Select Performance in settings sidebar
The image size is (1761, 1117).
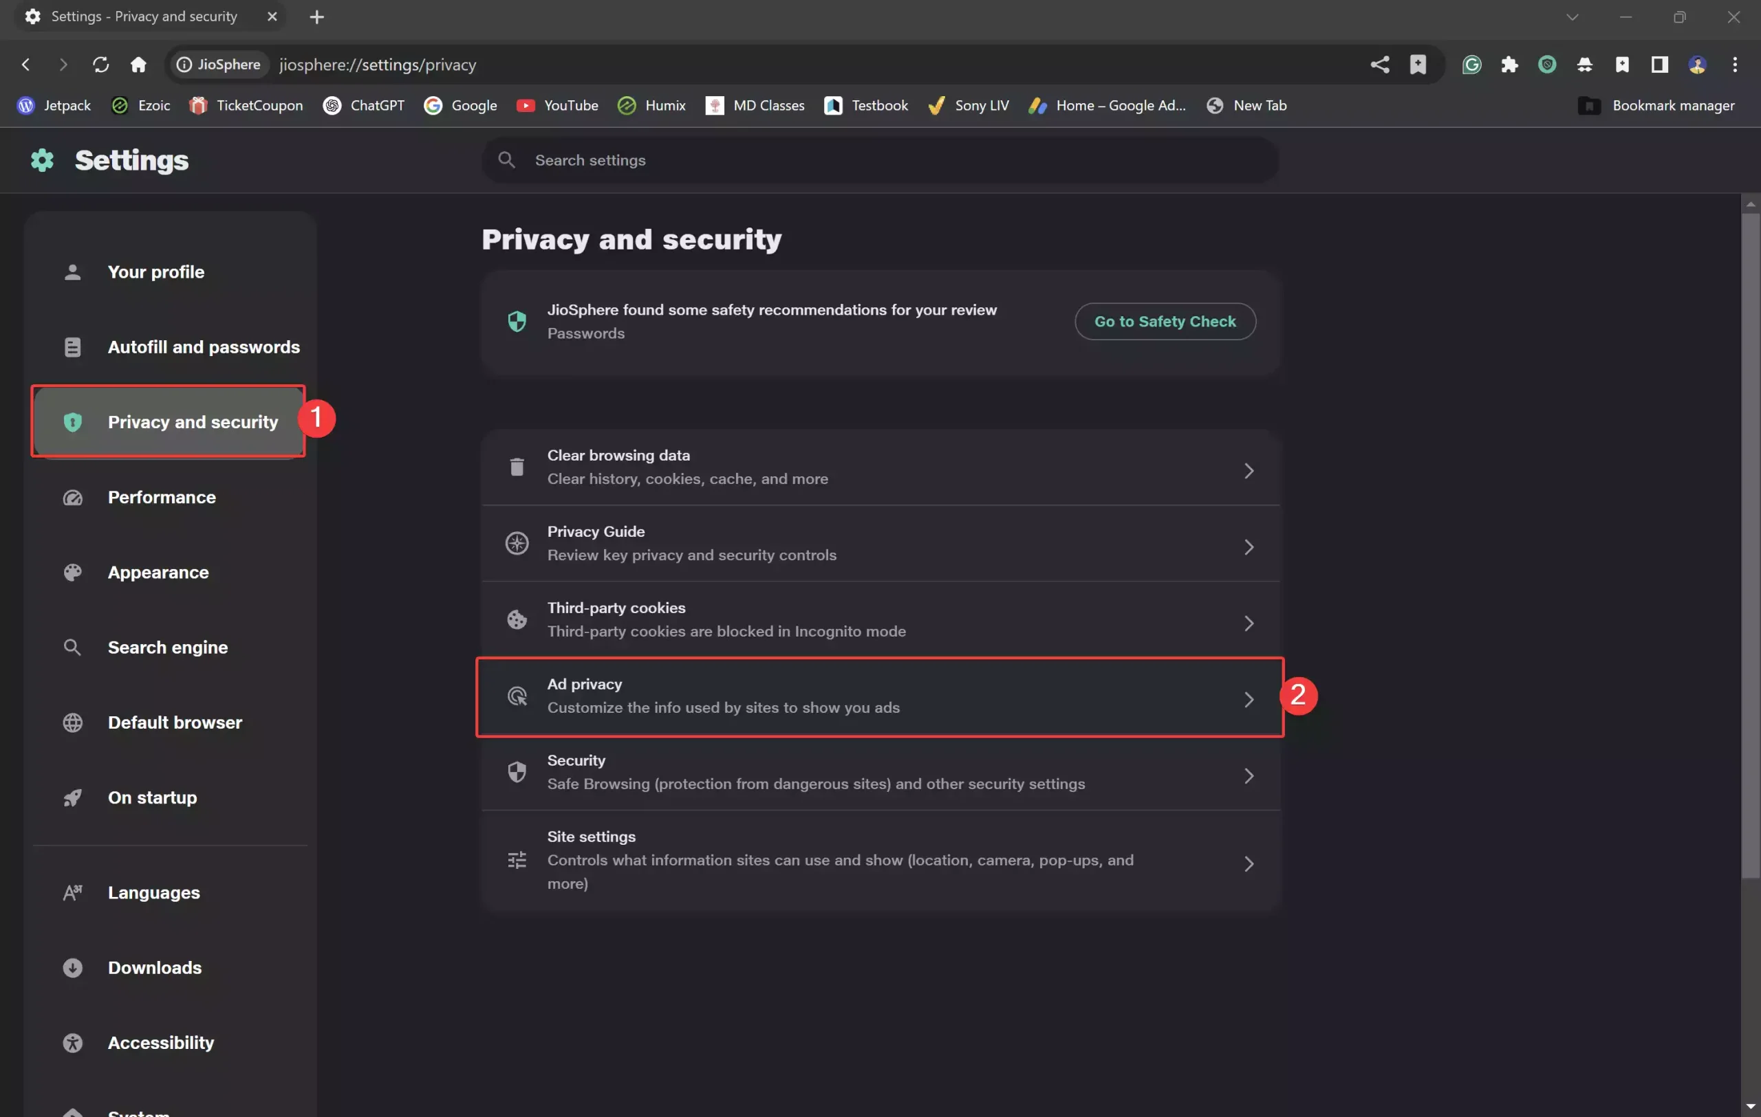point(162,497)
